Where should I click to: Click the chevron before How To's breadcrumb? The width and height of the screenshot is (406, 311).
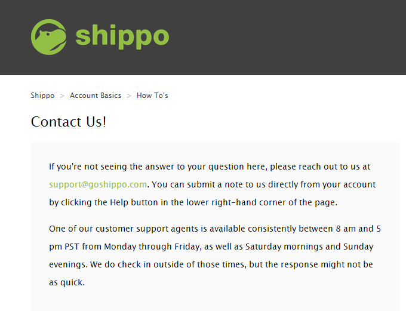[x=129, y=96]
